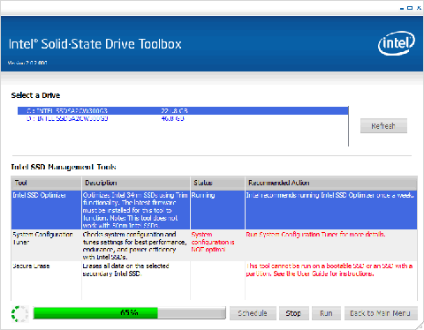Click the Running status cell

[217, 210]
